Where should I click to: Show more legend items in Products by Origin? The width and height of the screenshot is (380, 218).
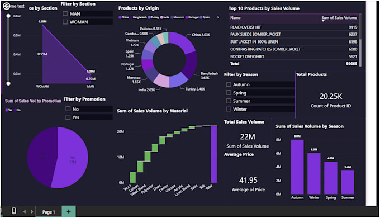click(218, 17)
